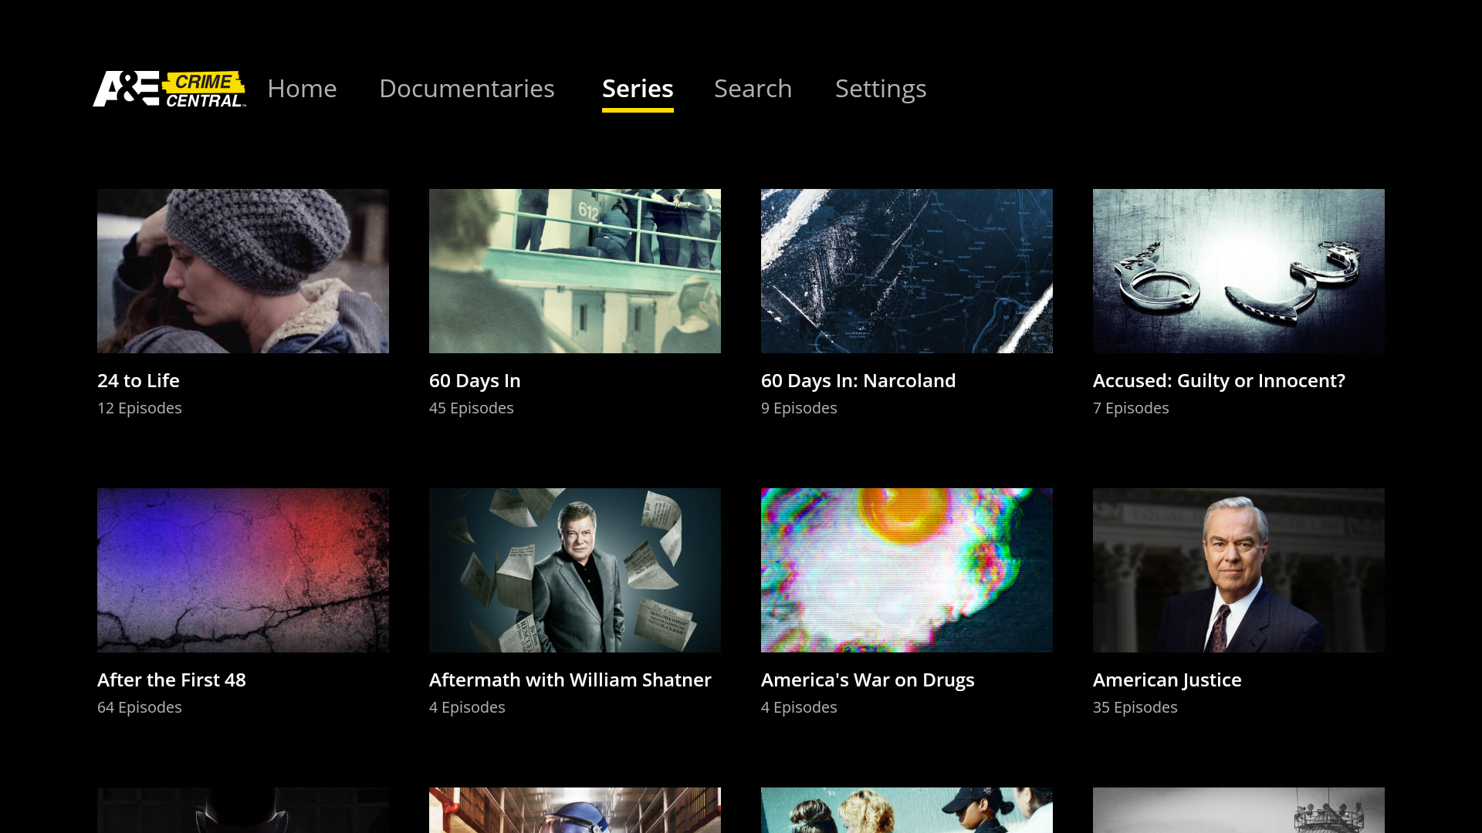Open the Documentaries tab
The image size is (1482, 833).
pyautogui.click(x=466, y=89)
